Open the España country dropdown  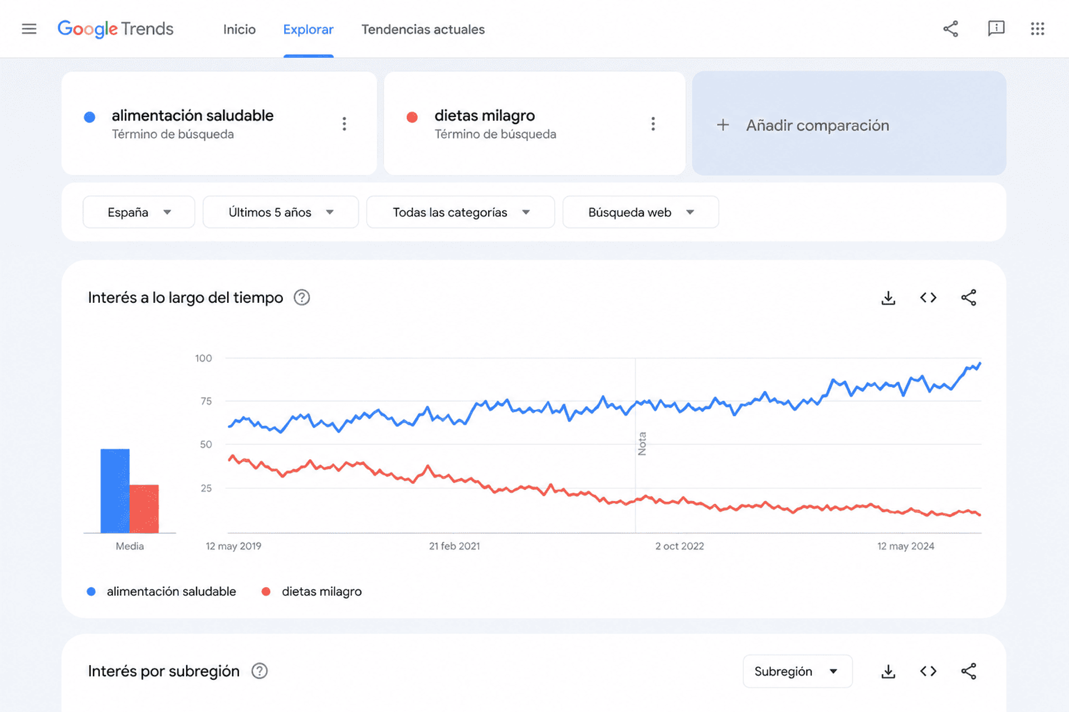(139, 212)
